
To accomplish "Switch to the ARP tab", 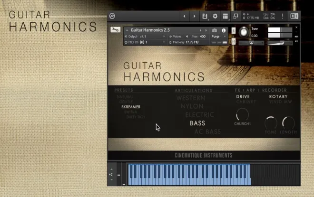I will click(x=251, y=90).
